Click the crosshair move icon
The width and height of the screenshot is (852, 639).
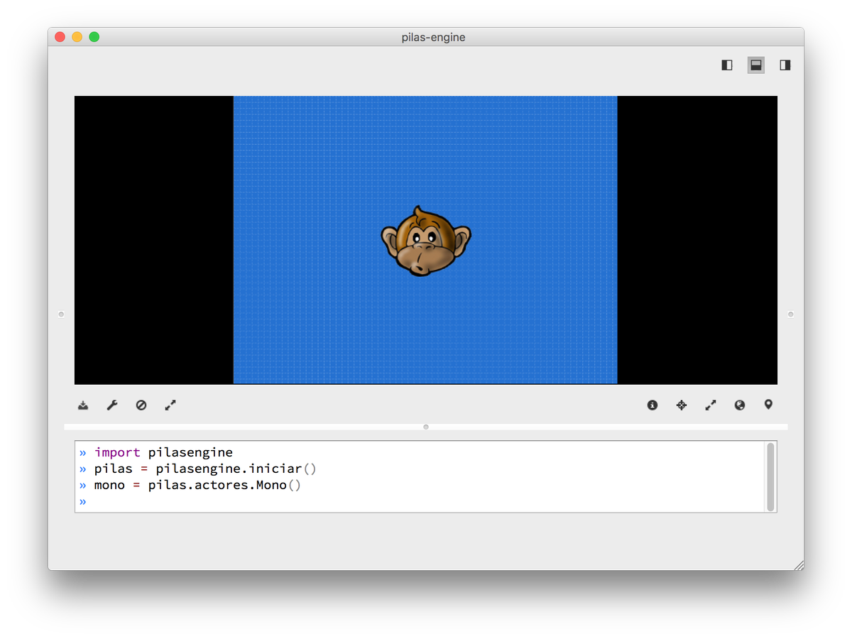pyautogui.click(x=682, y=405)
